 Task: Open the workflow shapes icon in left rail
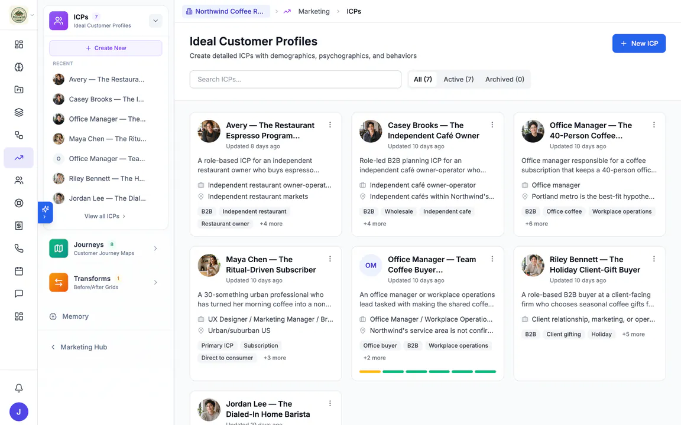[19, 135]
